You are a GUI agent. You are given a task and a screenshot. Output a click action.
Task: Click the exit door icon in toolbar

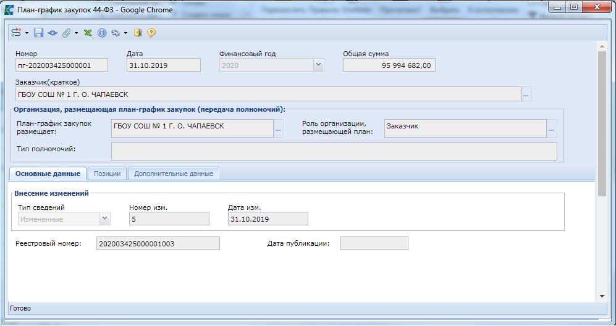pos(138,33)
